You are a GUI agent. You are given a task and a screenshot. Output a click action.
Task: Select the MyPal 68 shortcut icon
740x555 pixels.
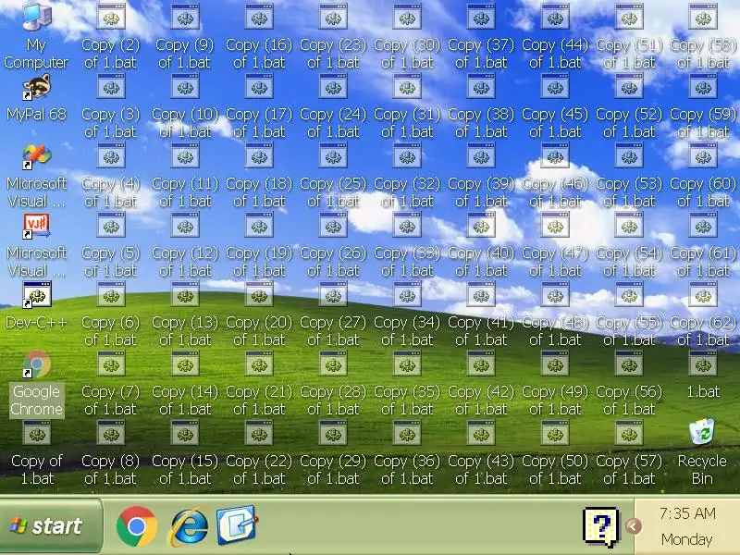[x=36, y=87]
